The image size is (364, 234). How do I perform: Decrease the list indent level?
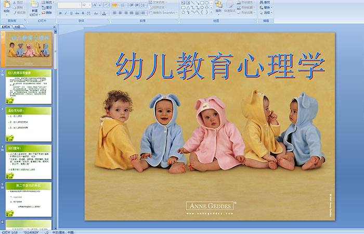[x=132, y=5]
